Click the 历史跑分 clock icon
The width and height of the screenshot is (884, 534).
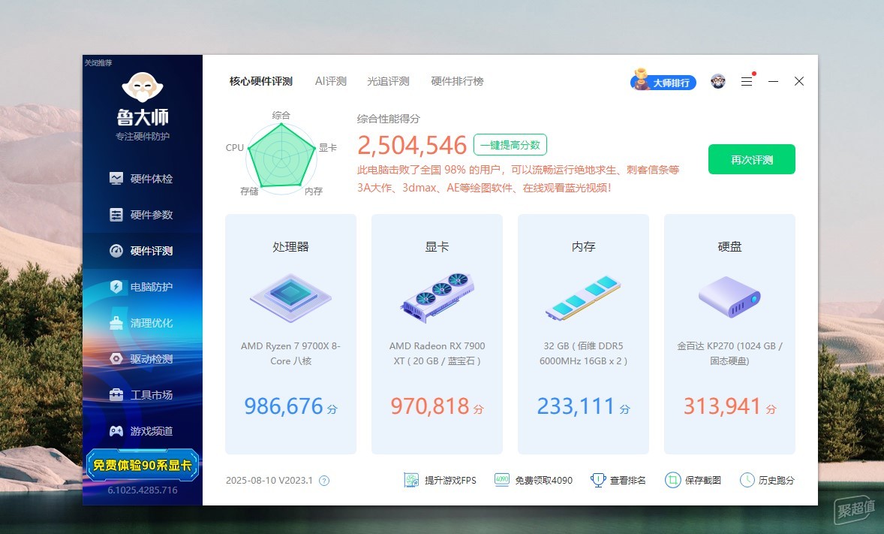pyautogui.click(x=747, y=481)
